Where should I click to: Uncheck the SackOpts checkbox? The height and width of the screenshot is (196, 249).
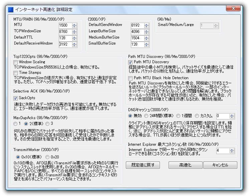pos(15,98)
